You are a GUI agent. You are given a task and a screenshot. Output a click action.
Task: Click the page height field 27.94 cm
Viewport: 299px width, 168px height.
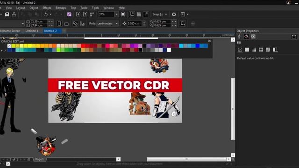(39, 25)
